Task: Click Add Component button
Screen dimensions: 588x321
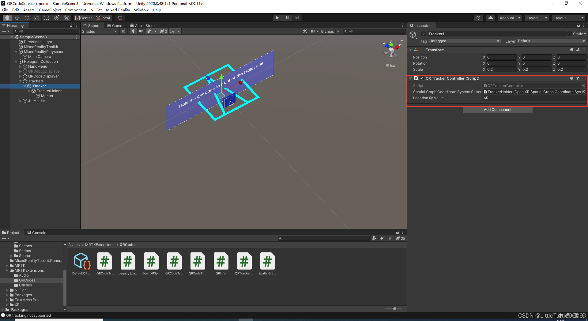Action: [498, 110]
